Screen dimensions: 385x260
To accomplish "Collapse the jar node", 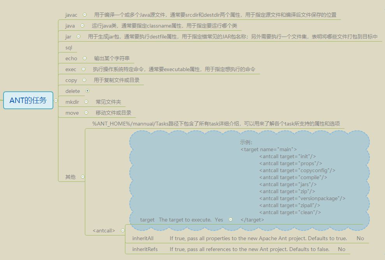I will [79, 37].
